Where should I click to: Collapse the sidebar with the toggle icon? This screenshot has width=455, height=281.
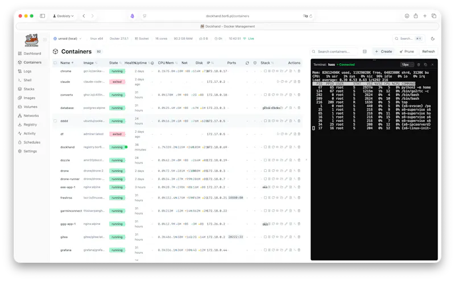pos(45,40)
